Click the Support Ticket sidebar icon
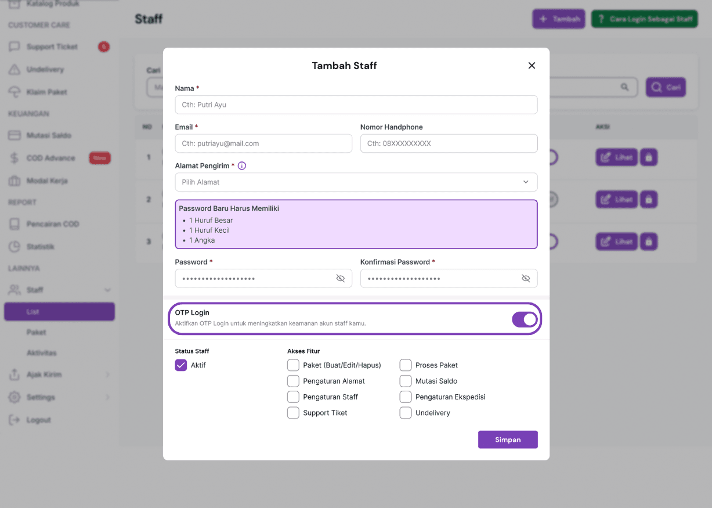Screen dimensions: 712x508 click(x=15, y=47)
